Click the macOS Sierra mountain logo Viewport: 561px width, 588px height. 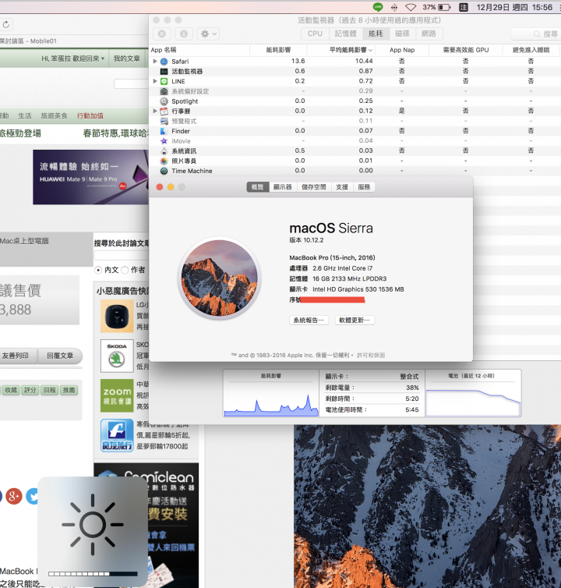point(219,278)
